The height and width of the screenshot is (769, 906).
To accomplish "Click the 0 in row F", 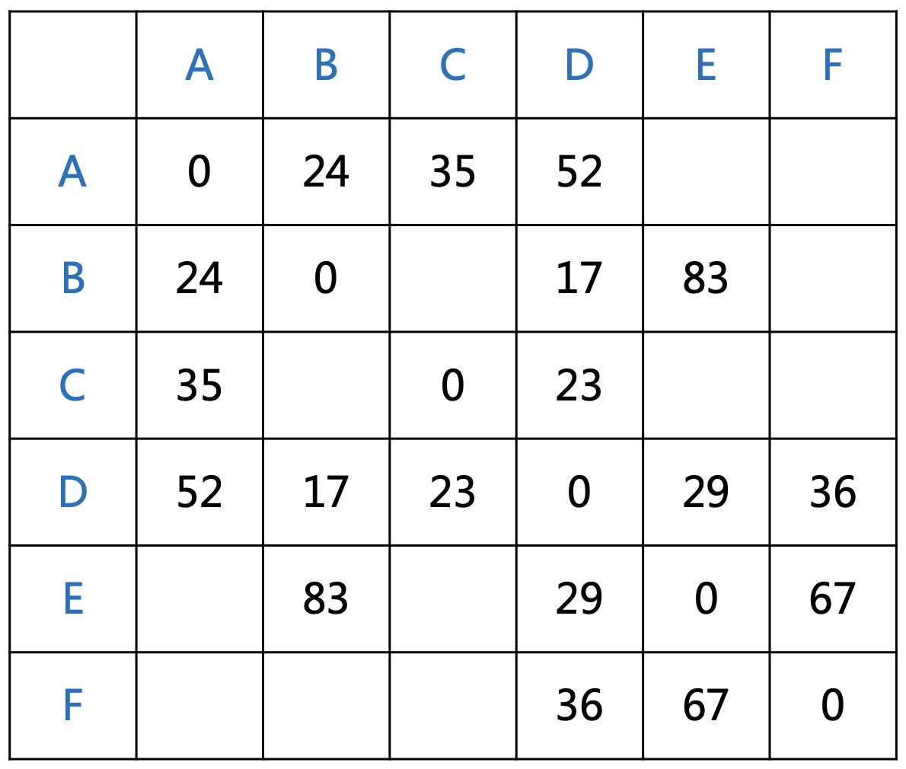I will click(x=832, y=705).
